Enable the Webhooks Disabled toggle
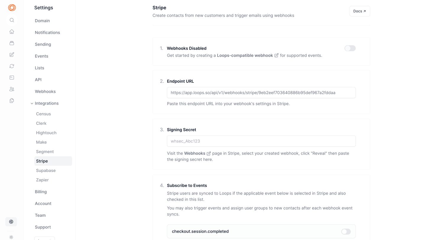Viewport: 447px width, 240px height. coord(350,48)
